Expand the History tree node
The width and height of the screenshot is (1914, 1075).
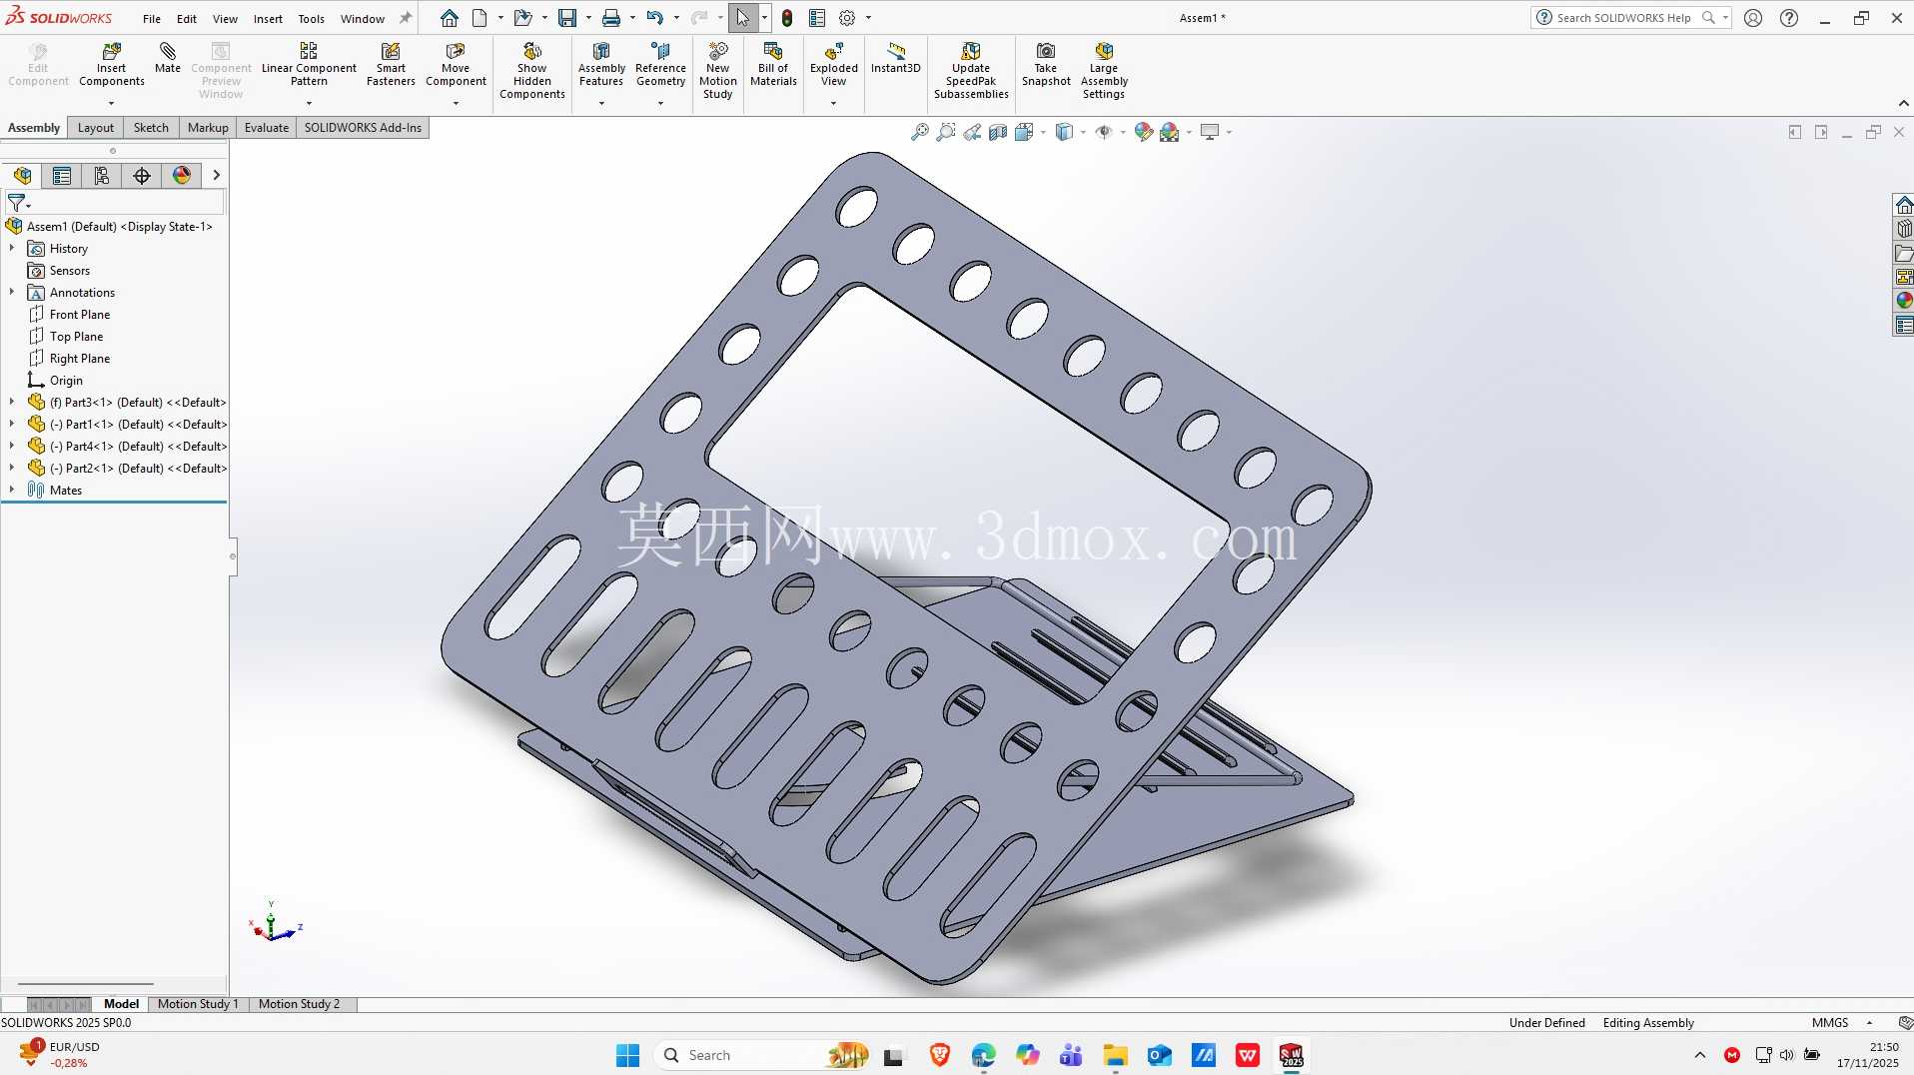click(x=12, y=248)
